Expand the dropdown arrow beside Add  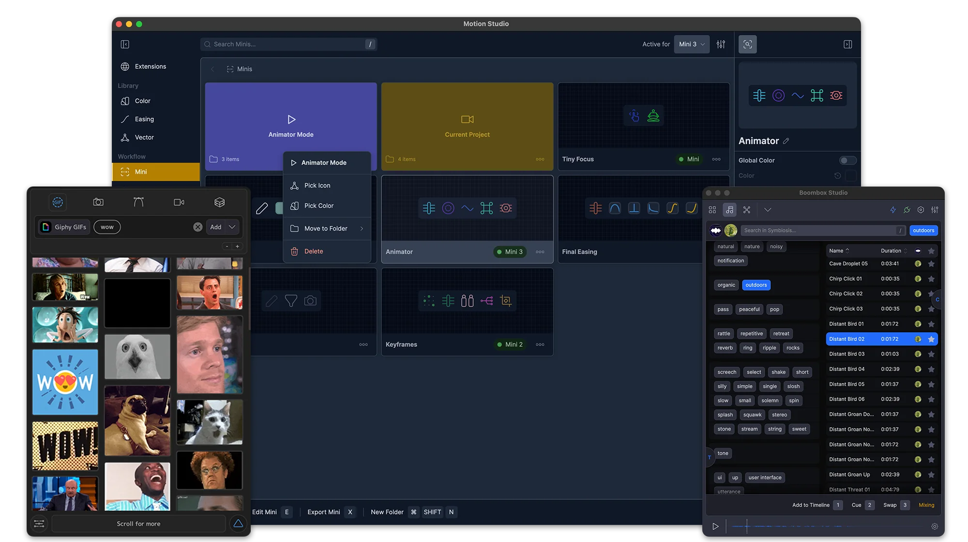click(x=232, y=227)
